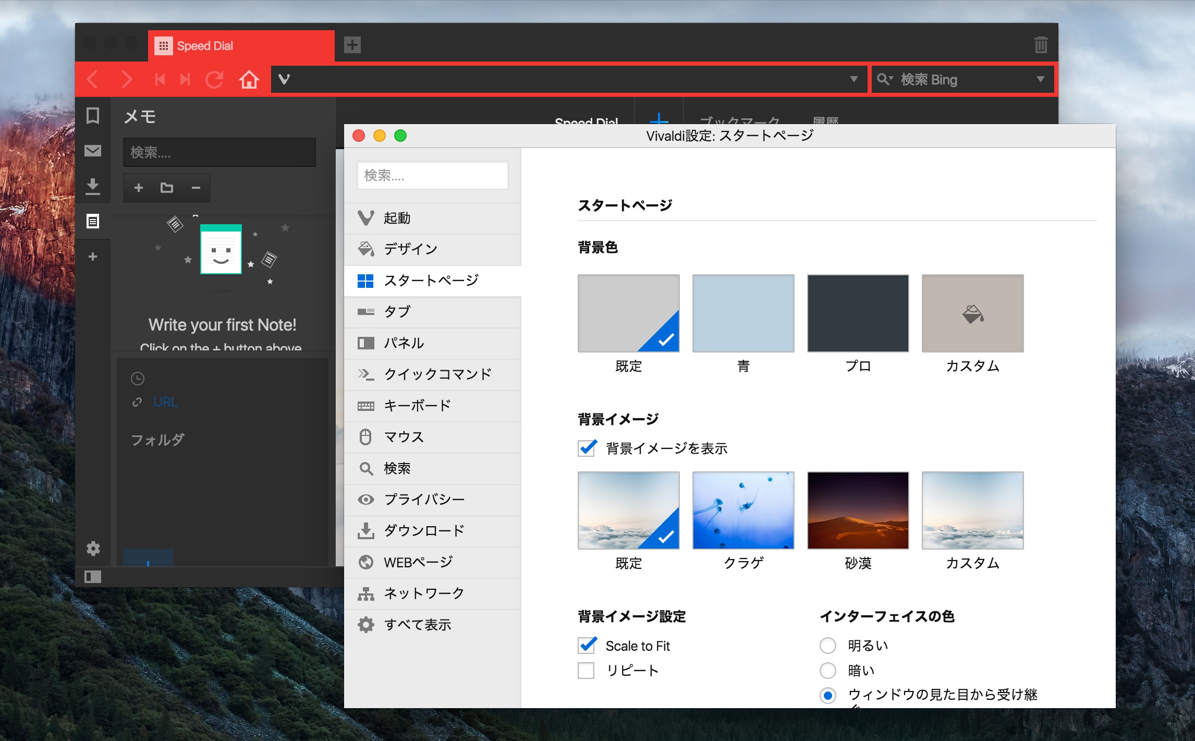This screenshot has width=1195, height=741.
Task: Open the Bookmarks panel icon
Action: 93,115
